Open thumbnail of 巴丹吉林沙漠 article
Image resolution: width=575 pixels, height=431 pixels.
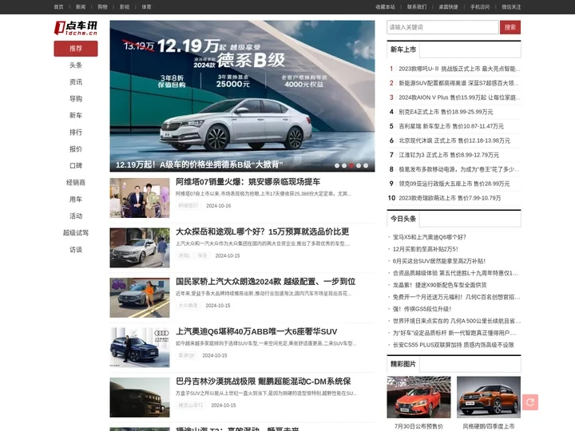(140, 397)
